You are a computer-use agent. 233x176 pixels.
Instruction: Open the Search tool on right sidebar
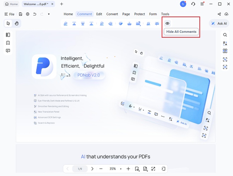(x=225, y=35)
